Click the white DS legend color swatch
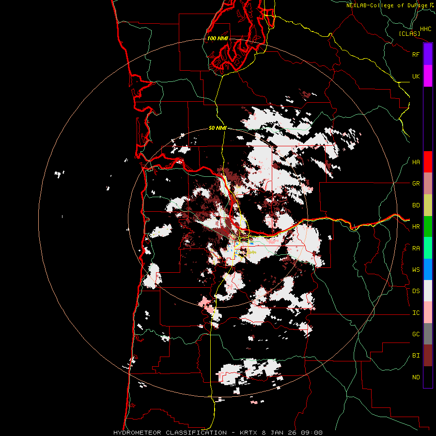 428,291
